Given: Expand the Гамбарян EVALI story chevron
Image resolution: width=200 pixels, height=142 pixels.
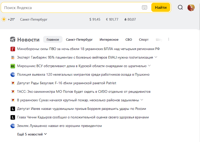Looking at the screenshot, I should pyautogui.click(x=156, y=57).
